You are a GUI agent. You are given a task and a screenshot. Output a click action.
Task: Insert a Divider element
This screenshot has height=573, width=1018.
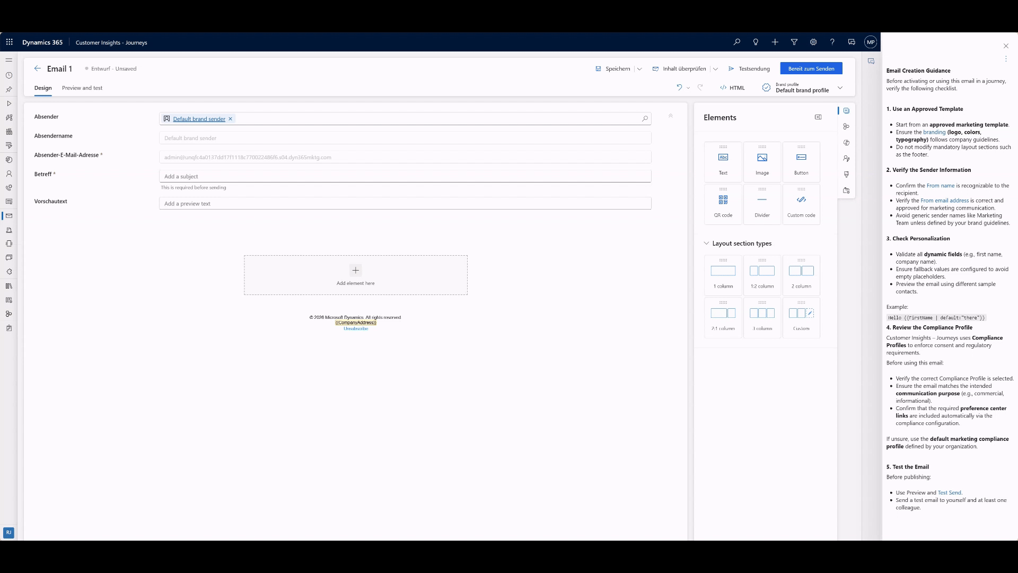[762, 204]
